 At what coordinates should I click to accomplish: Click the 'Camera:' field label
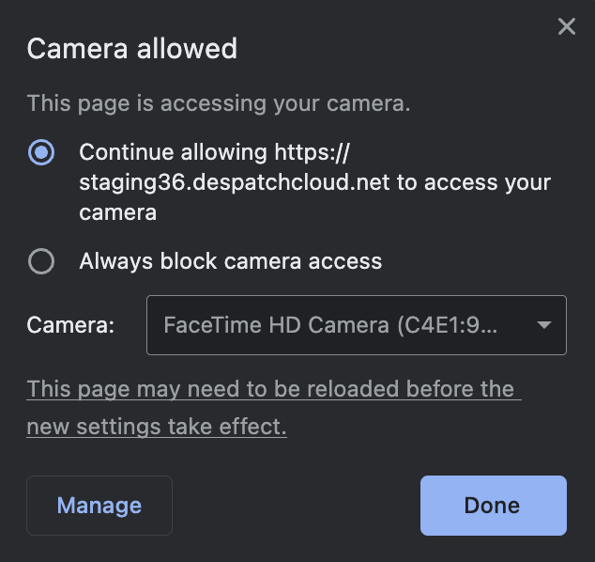[x=70, y=325]
